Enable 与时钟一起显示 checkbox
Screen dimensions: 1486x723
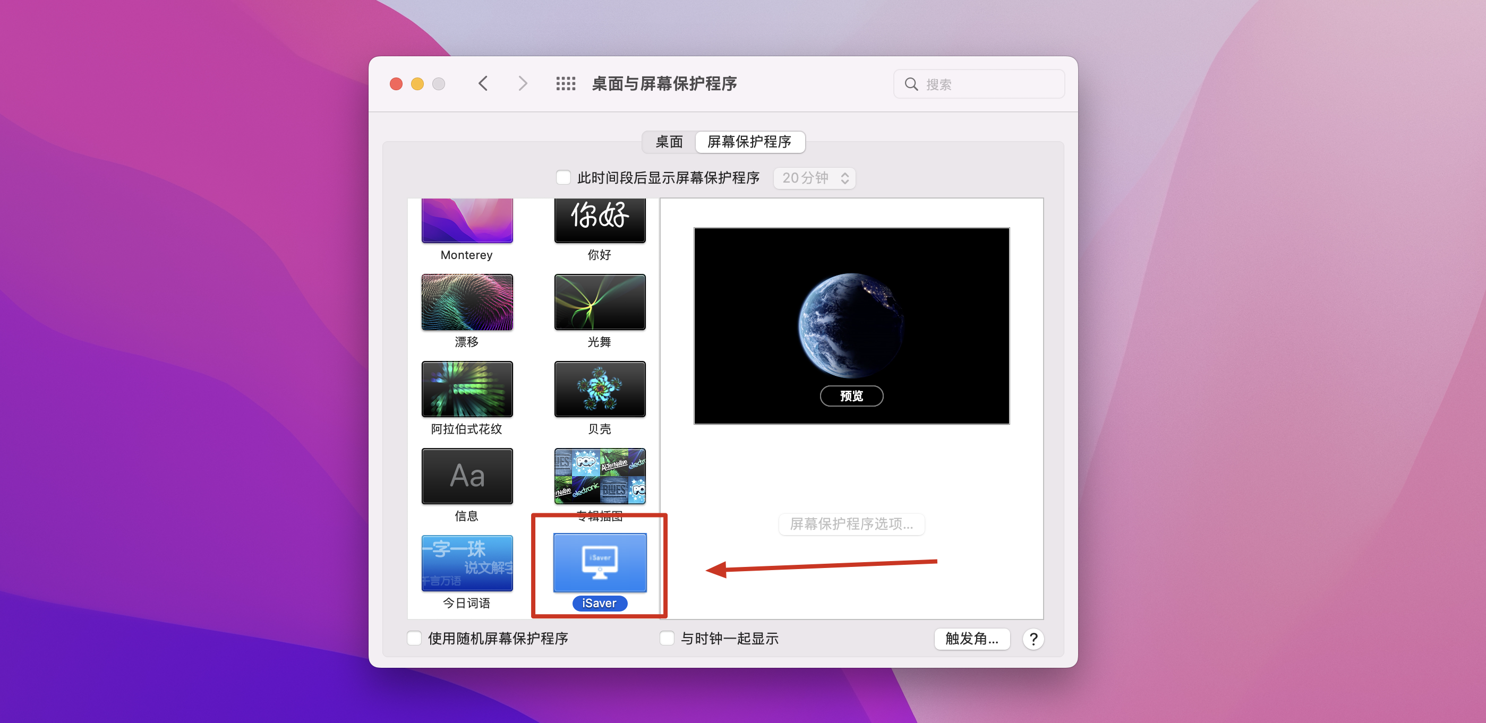click(667, 638)
